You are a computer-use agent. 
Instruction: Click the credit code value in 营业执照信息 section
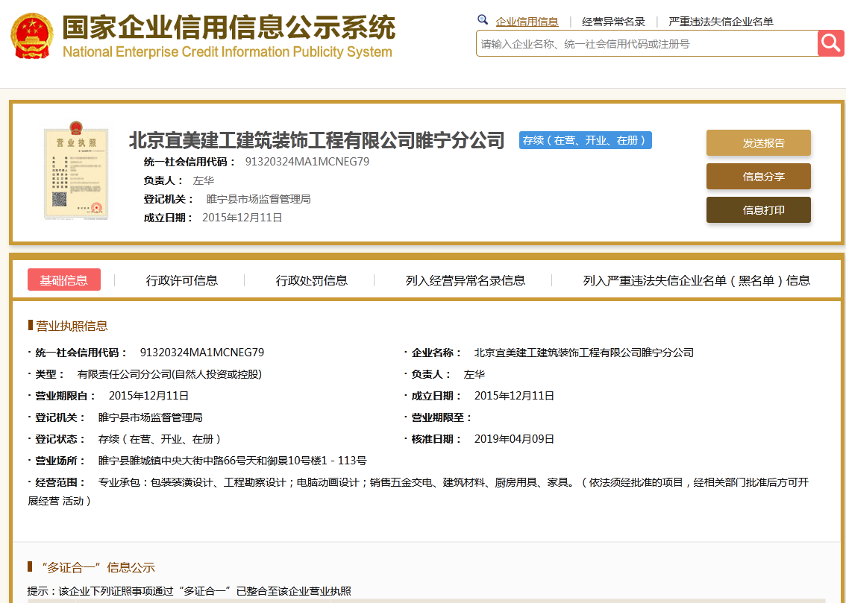pos(201,353)
